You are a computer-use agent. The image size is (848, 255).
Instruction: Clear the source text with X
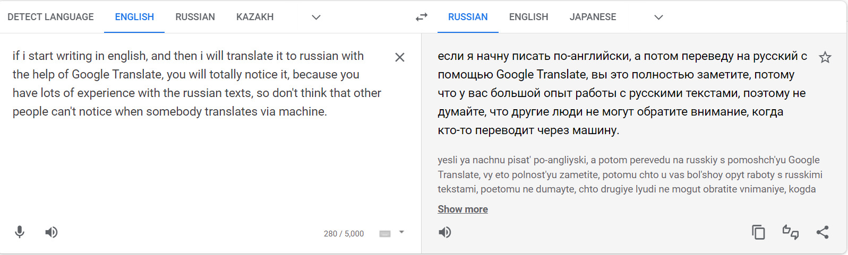pyautogui.click(x=400, y=57)
